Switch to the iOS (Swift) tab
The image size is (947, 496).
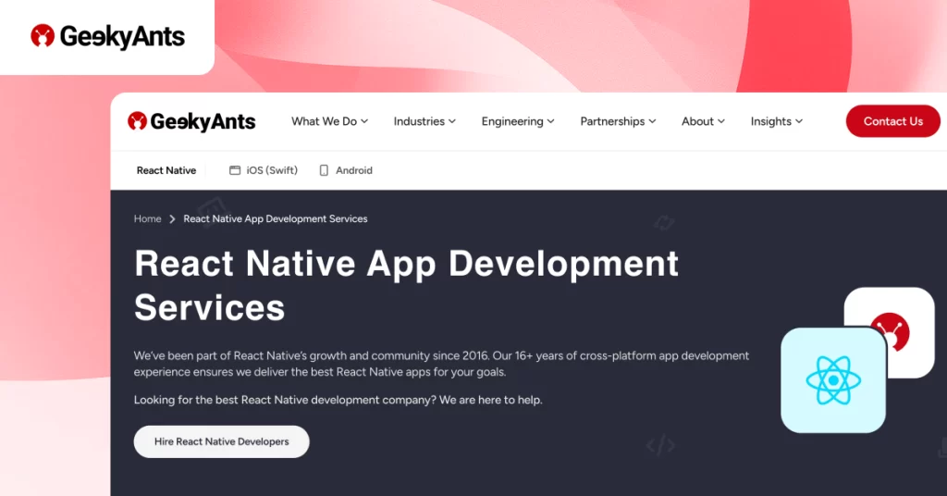(264, 170)
